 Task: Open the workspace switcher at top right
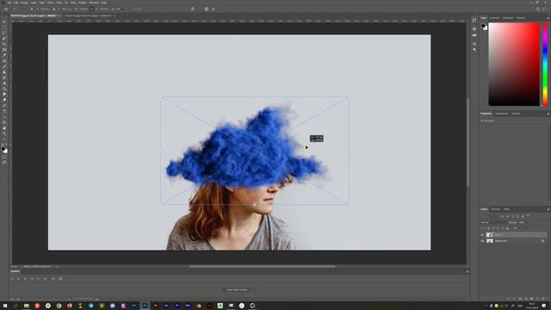point(545,9)
